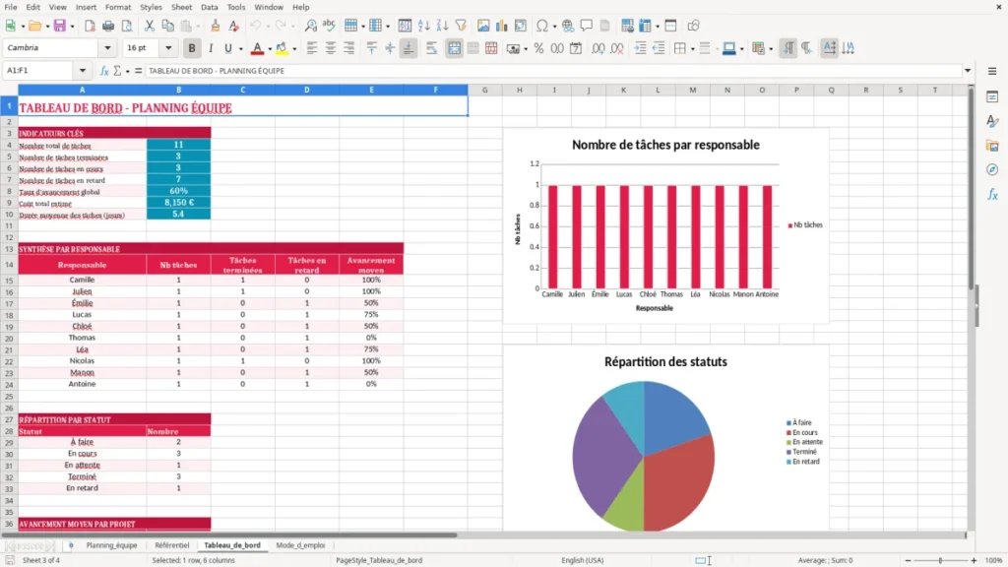
Task: Apply the yellow background color swatch
Action: pyautogui.click(x=282, y=48)
